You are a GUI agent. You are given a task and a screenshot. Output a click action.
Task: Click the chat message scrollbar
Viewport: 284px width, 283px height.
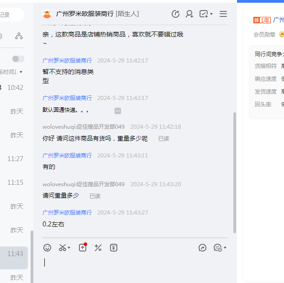(x=235, y=173)
